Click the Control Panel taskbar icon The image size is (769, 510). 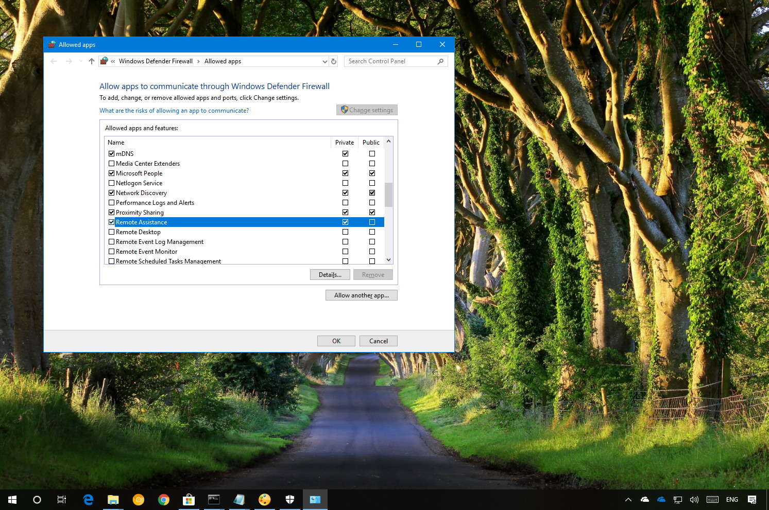tap(315, 499)
